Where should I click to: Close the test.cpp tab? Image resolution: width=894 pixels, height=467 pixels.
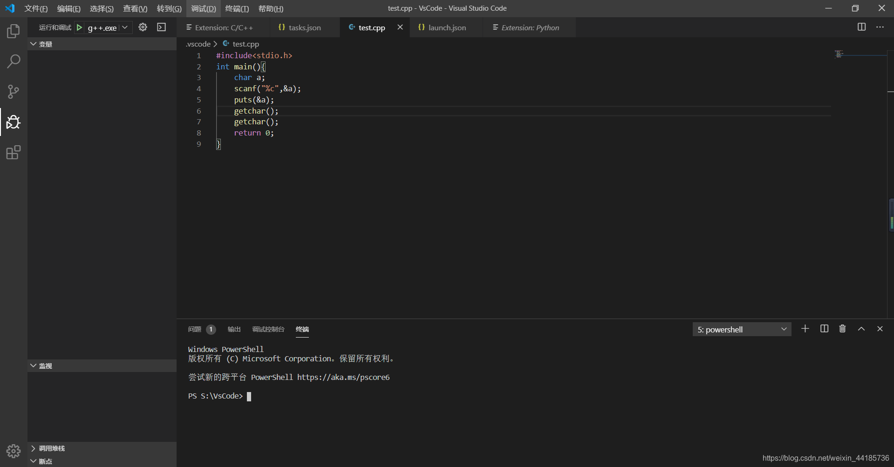coord(400,27)
